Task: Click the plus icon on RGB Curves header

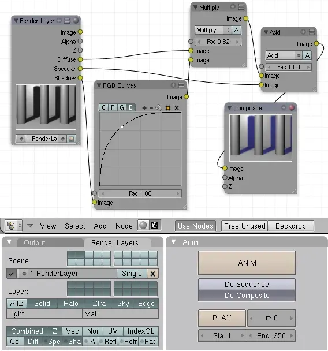Action: (x=173, y=85)
